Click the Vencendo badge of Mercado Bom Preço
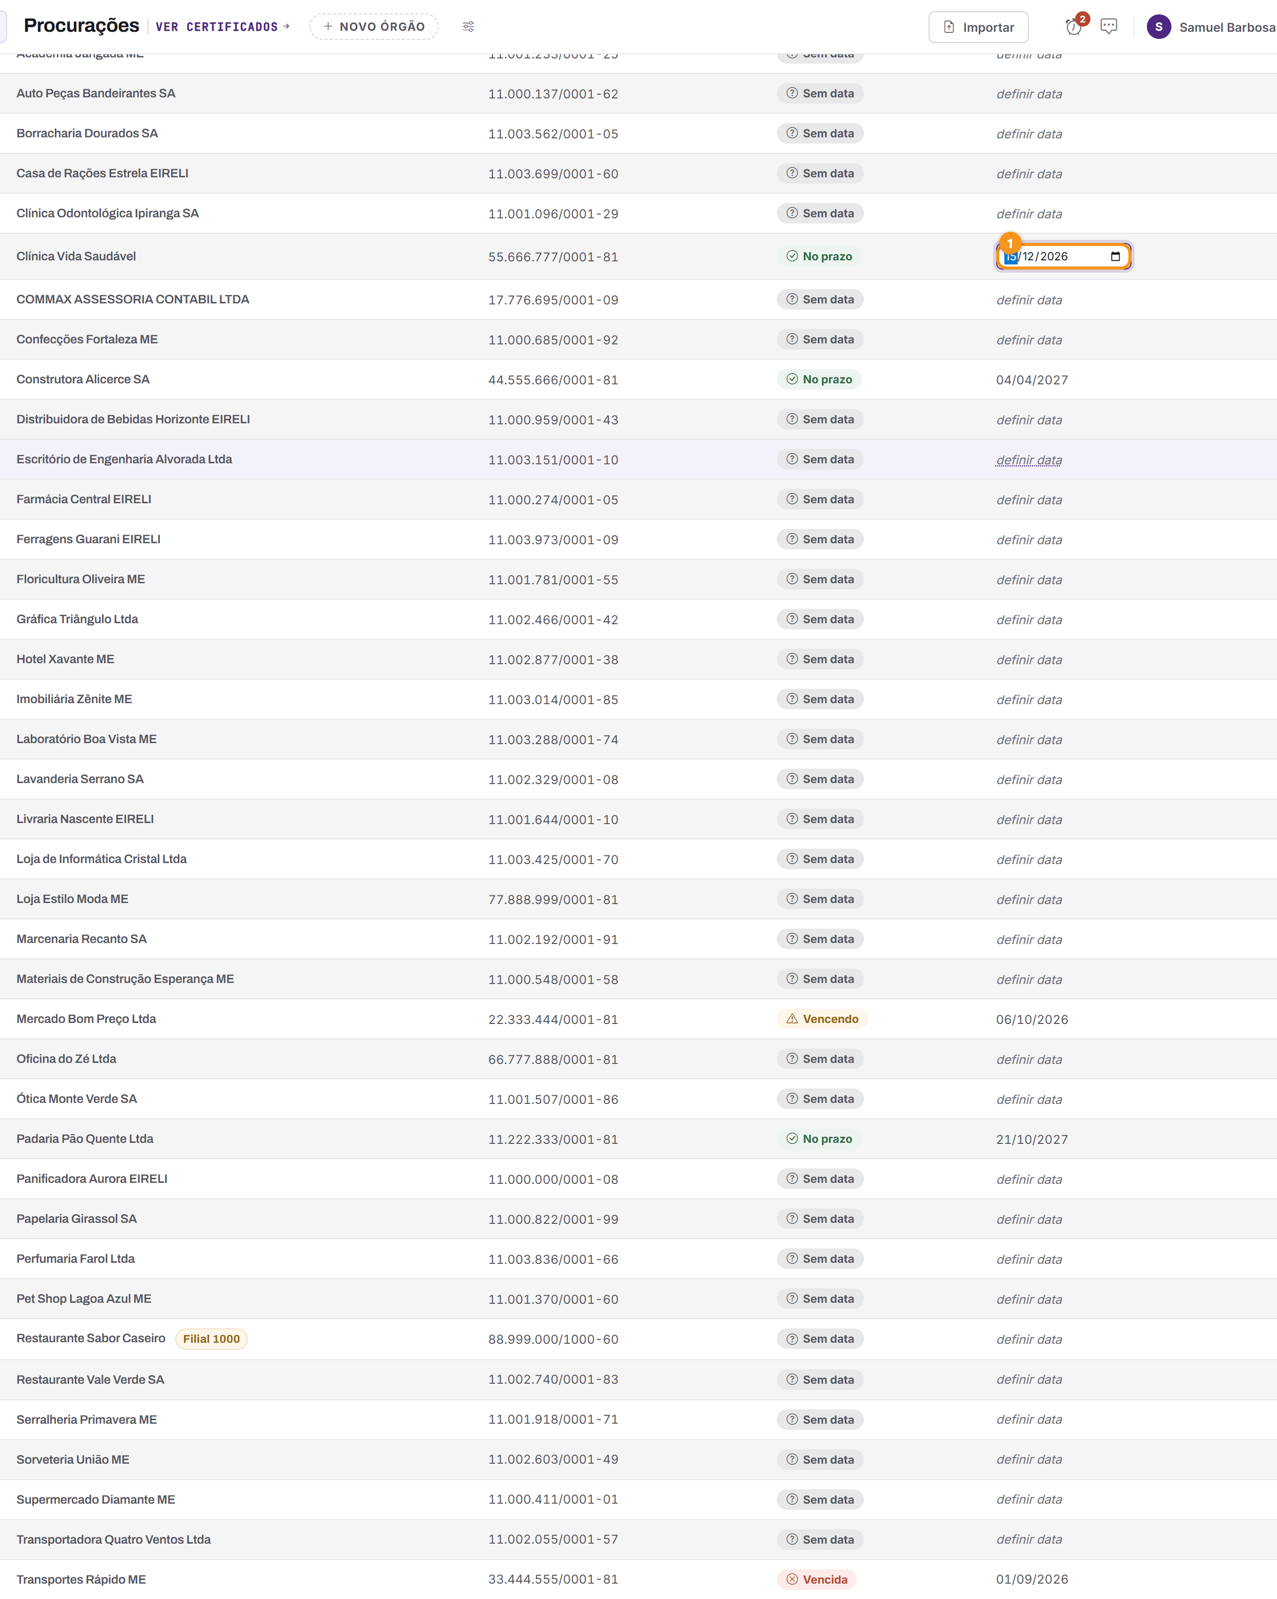 pos(821,1019)
